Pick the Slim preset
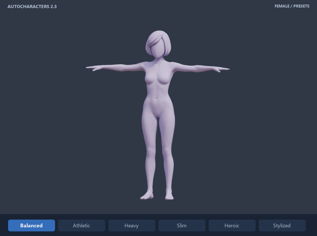 point(182,226)
